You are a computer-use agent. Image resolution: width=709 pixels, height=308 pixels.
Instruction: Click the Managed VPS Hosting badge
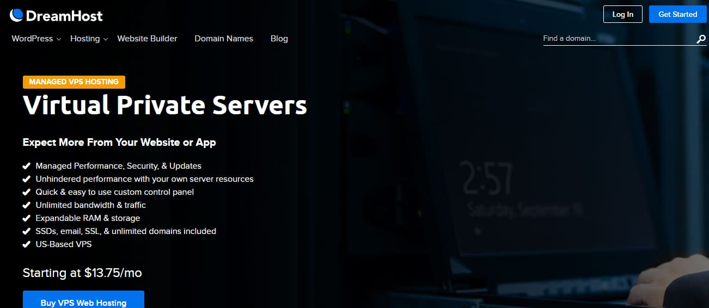(x=74, y=82)
